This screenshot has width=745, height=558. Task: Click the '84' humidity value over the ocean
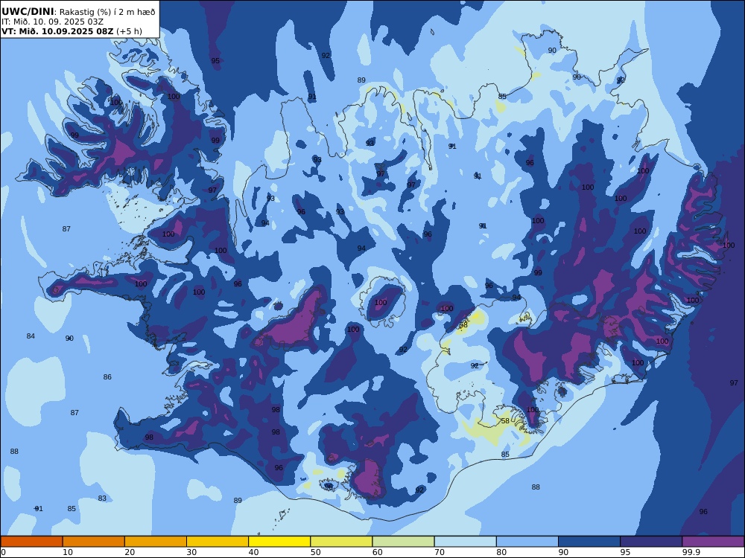click(x=31, y=336)
